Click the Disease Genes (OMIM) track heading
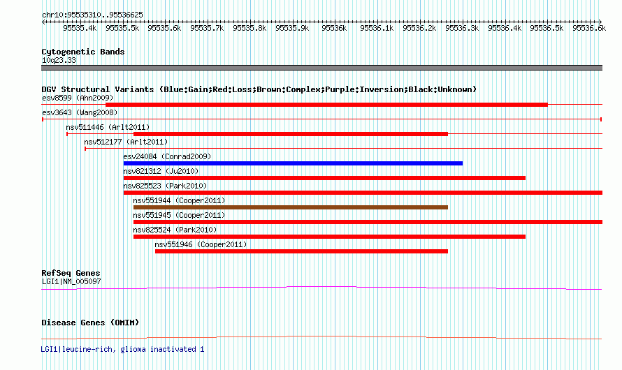This screenshot has width=622, height=370. pyautogui.click(x=90, y=323)
